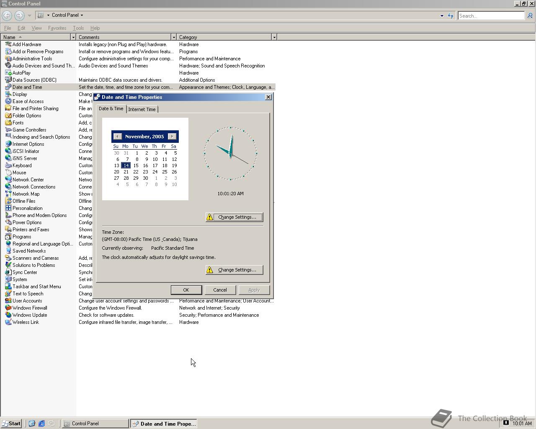
Task: Click Change Settings for time zone
Action: coord(234,270)
